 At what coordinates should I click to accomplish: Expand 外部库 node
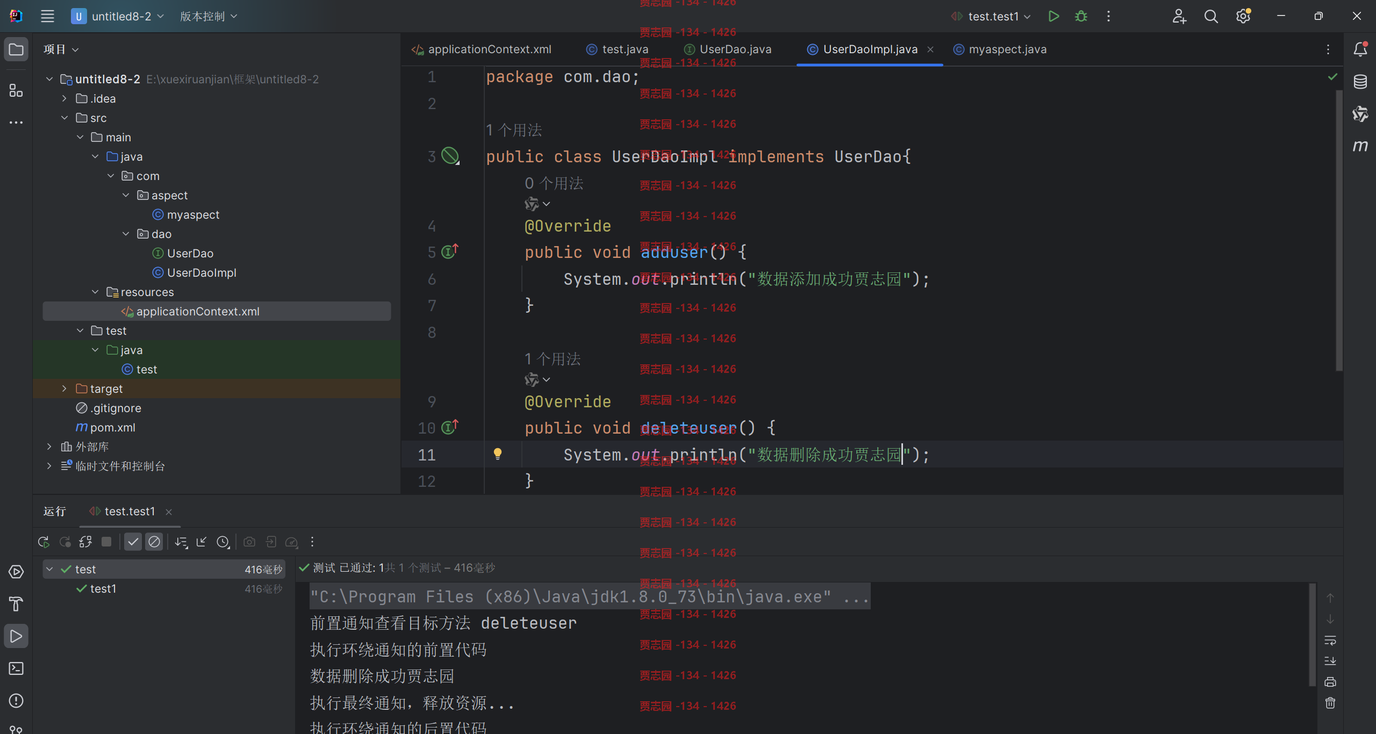coord(49,447)
